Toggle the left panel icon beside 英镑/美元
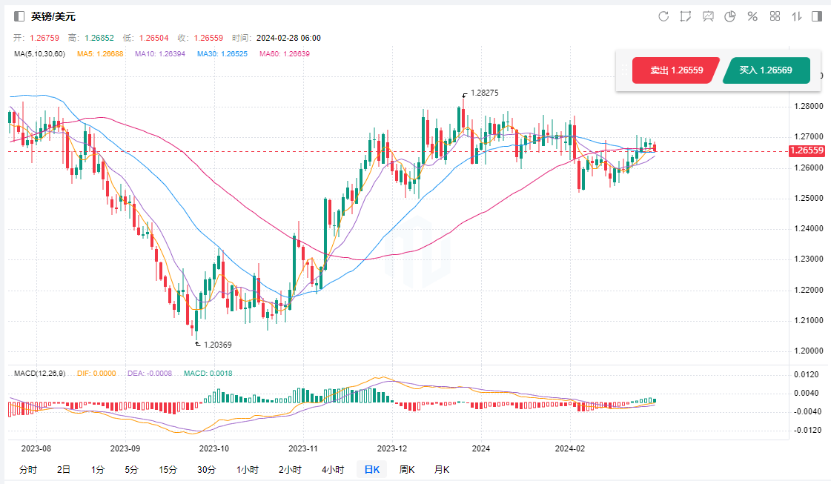 coord(19,16)
